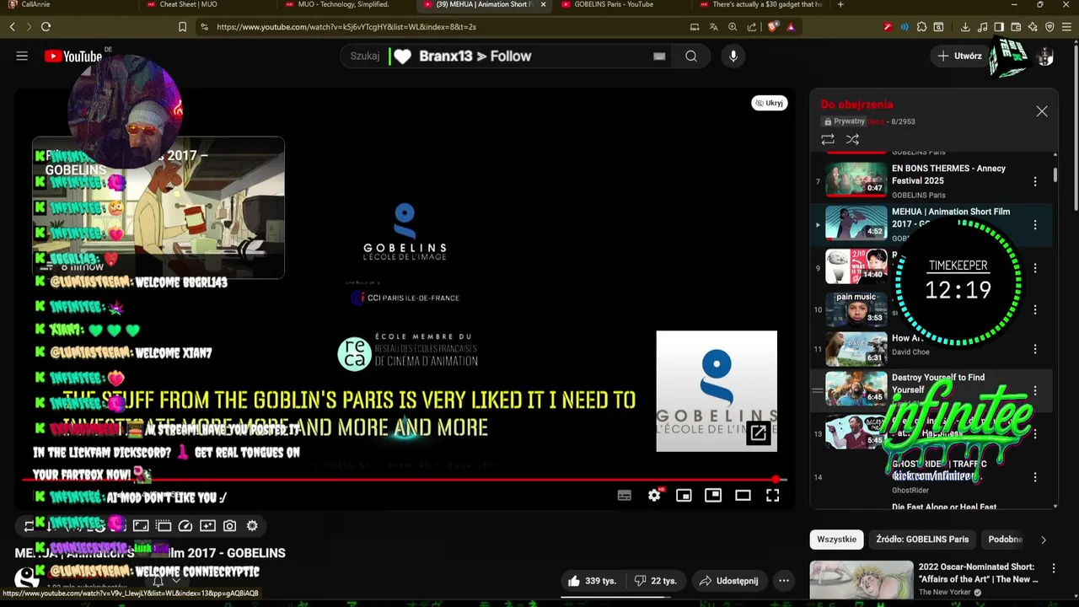Open picture-in-picture from the player bar
The height and width of the screenshot is (607, 1079).
[713, 496]
